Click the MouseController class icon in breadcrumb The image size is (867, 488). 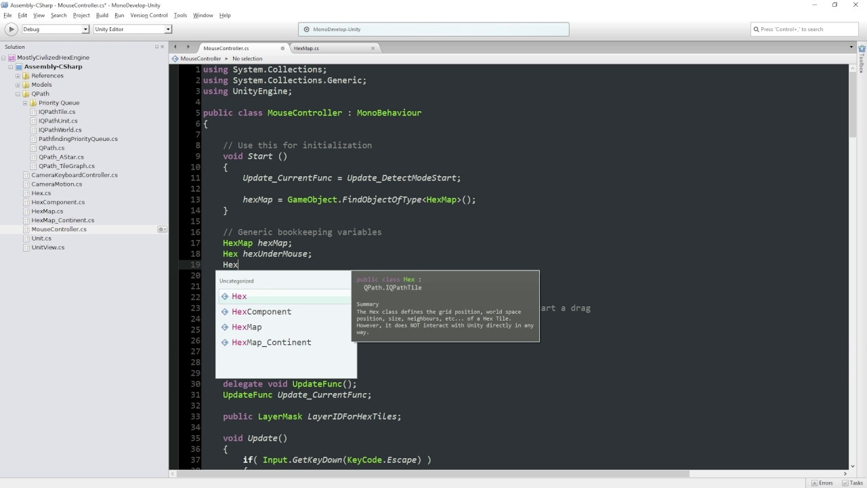(175, 58)
